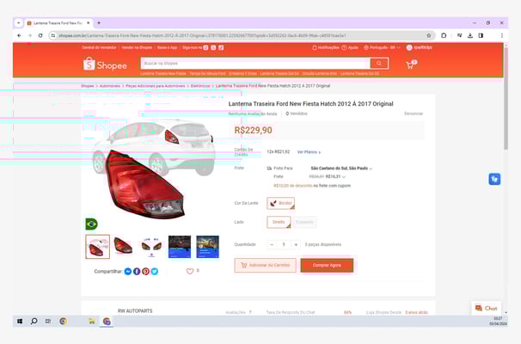Click the orange search magnifier button
The height and width of the screenshot is (344, 521).
(x=379, y=63)
